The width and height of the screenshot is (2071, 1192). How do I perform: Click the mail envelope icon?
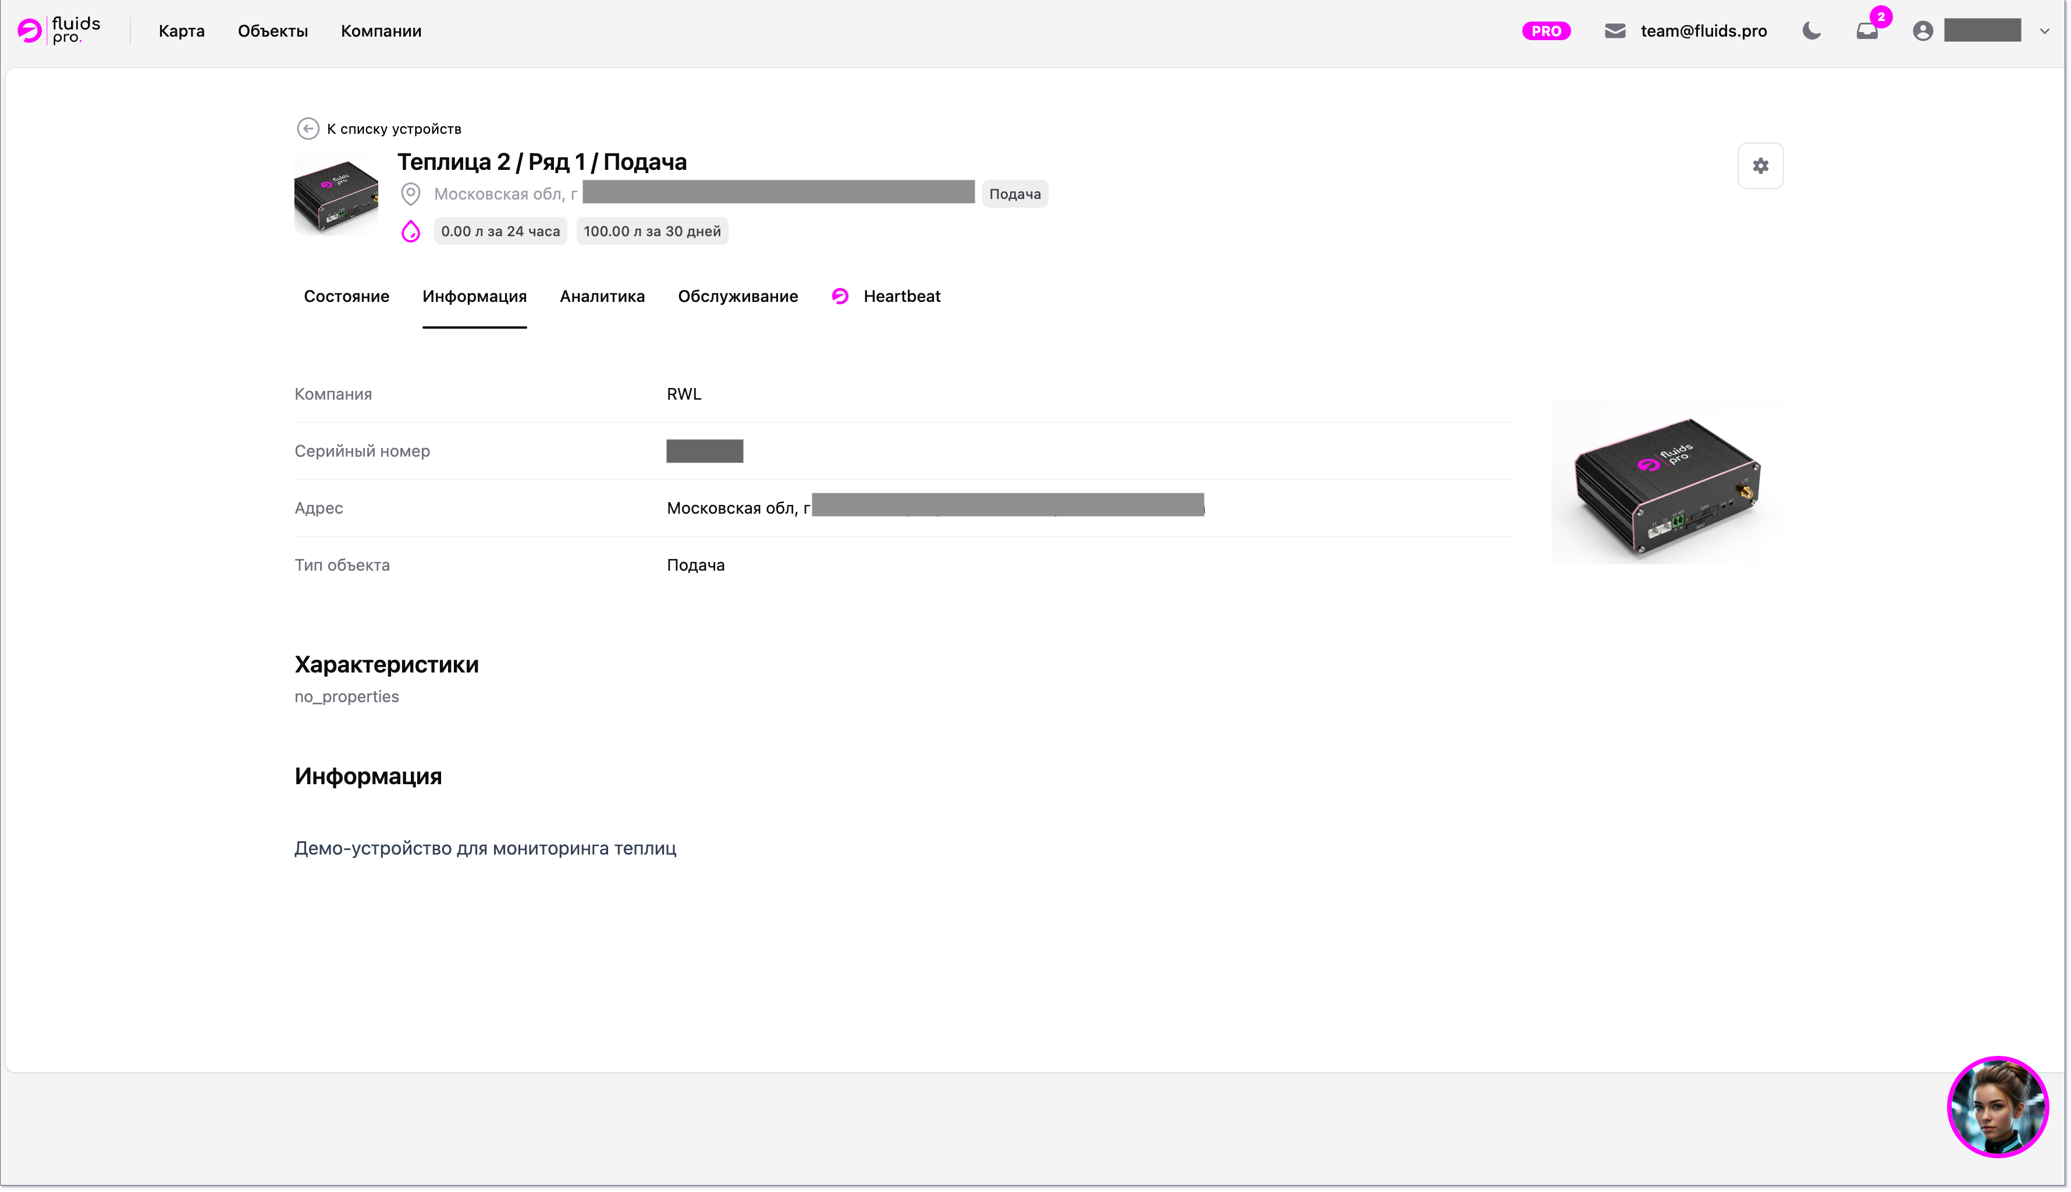point(1614,31)
